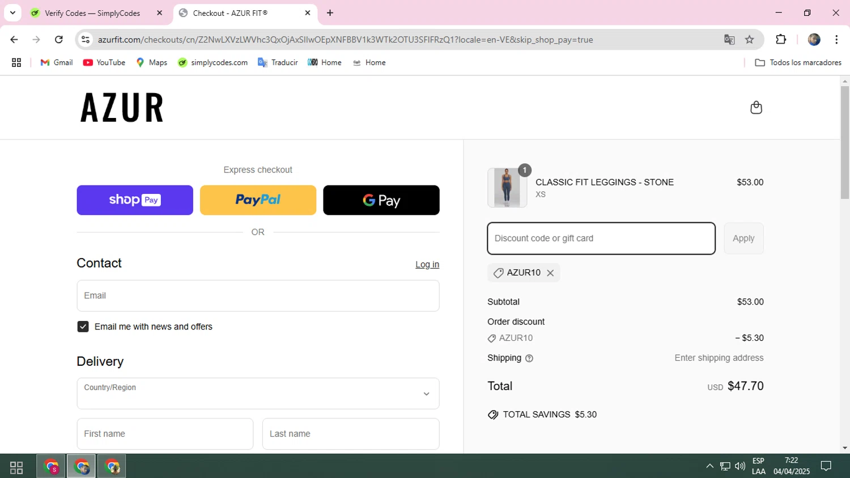Click the CLASSIC FIT LEGGINGS - STONE text
The image size is (850, 478).
pos(605,182)
